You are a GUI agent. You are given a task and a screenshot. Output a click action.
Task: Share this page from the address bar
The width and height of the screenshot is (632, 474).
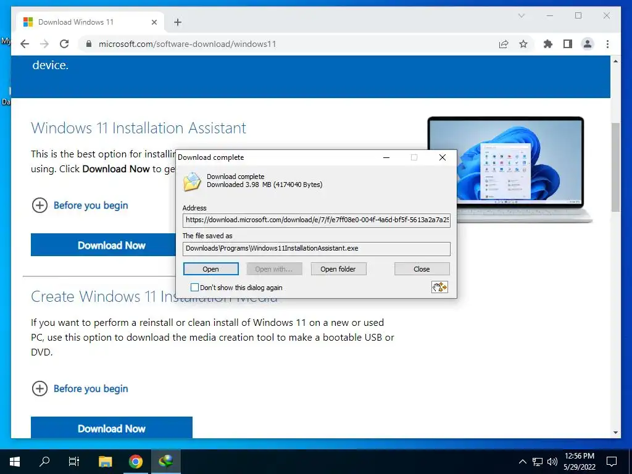point(504,44)
